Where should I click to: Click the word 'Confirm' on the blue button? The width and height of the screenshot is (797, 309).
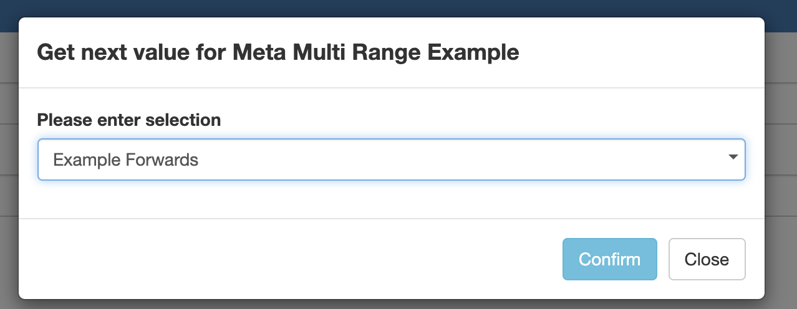click(609, 259)
